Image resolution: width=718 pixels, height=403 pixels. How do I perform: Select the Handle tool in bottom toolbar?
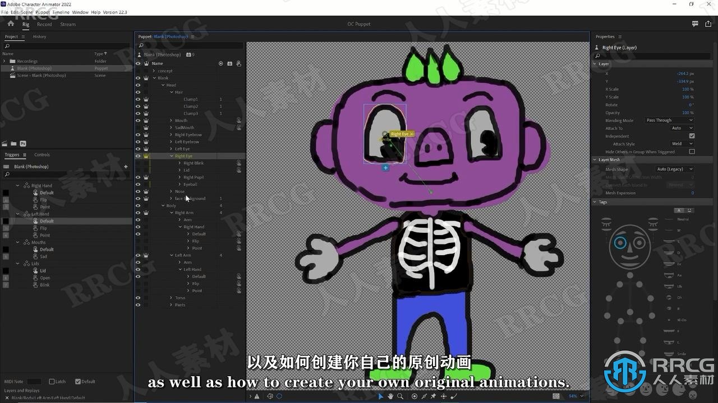click(x=415, y=396)
